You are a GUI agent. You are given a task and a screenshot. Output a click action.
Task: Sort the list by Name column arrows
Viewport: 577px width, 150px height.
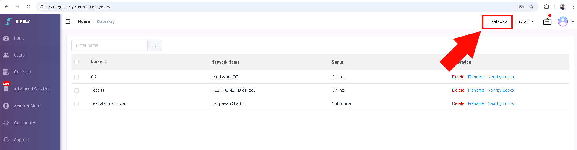[106, 62]
